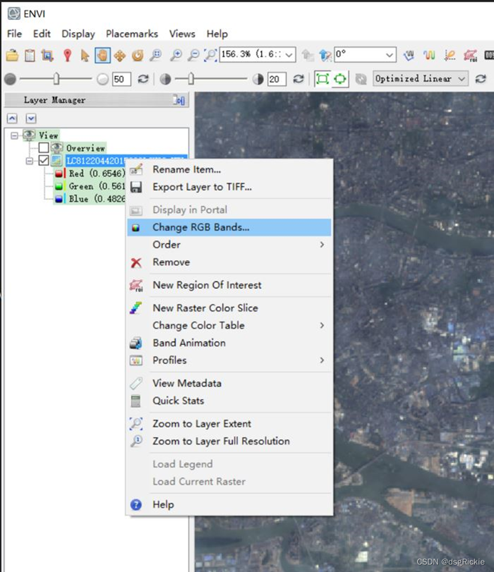Viewport: 494px width, 572px height.
Task: Start Band Animation from context menu
Action: tap(230, 343)
